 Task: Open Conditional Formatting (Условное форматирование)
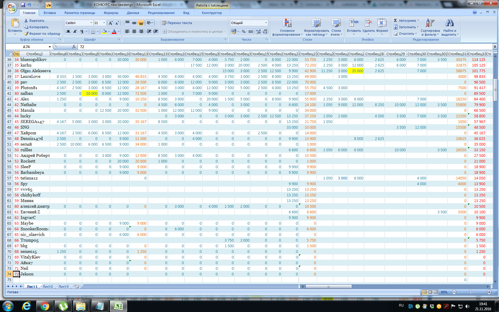[x=287, y=23]
